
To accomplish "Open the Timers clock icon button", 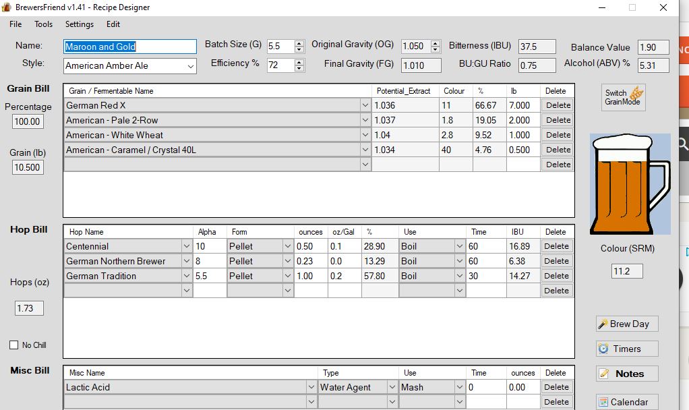I will (626, 349).
